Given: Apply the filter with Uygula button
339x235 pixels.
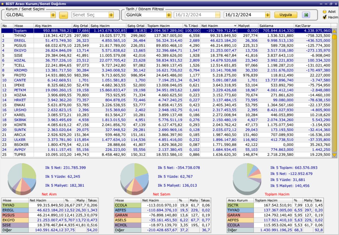Looking at the screenshot, I should pos(285,15).
